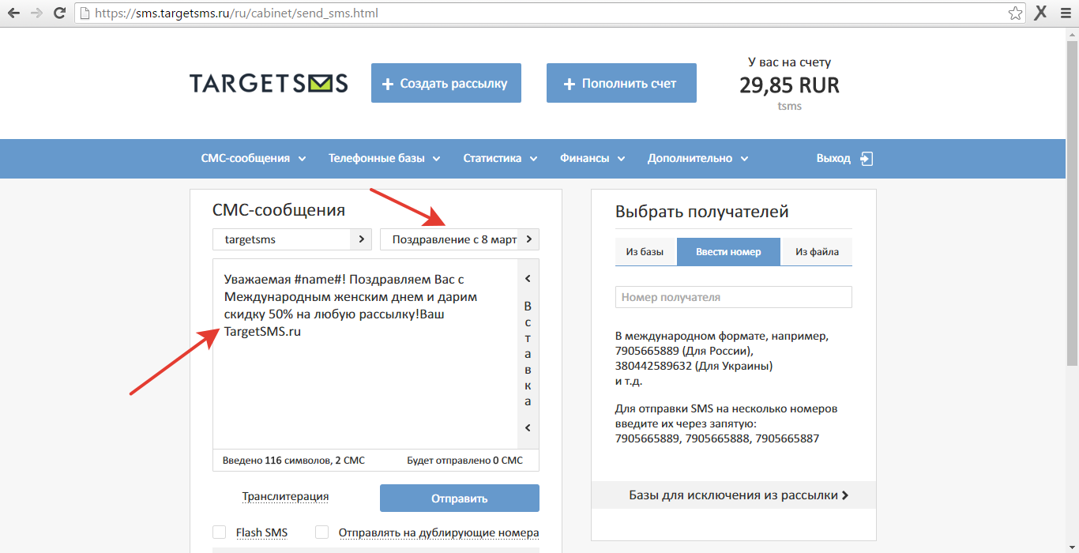The width and height of the screenshot is (1079, 553).
Task: Click the balance amount 29,85 RUR
Action: coord(789,85)
